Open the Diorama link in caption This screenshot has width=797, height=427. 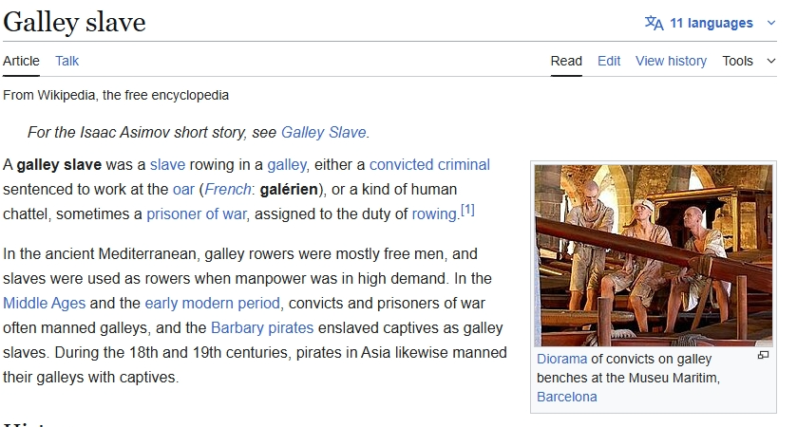561,359
